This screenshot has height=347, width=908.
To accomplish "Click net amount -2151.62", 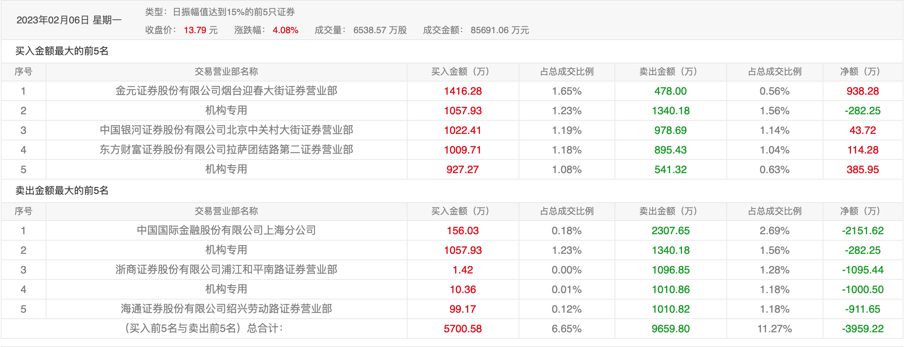I will (863, 230).
